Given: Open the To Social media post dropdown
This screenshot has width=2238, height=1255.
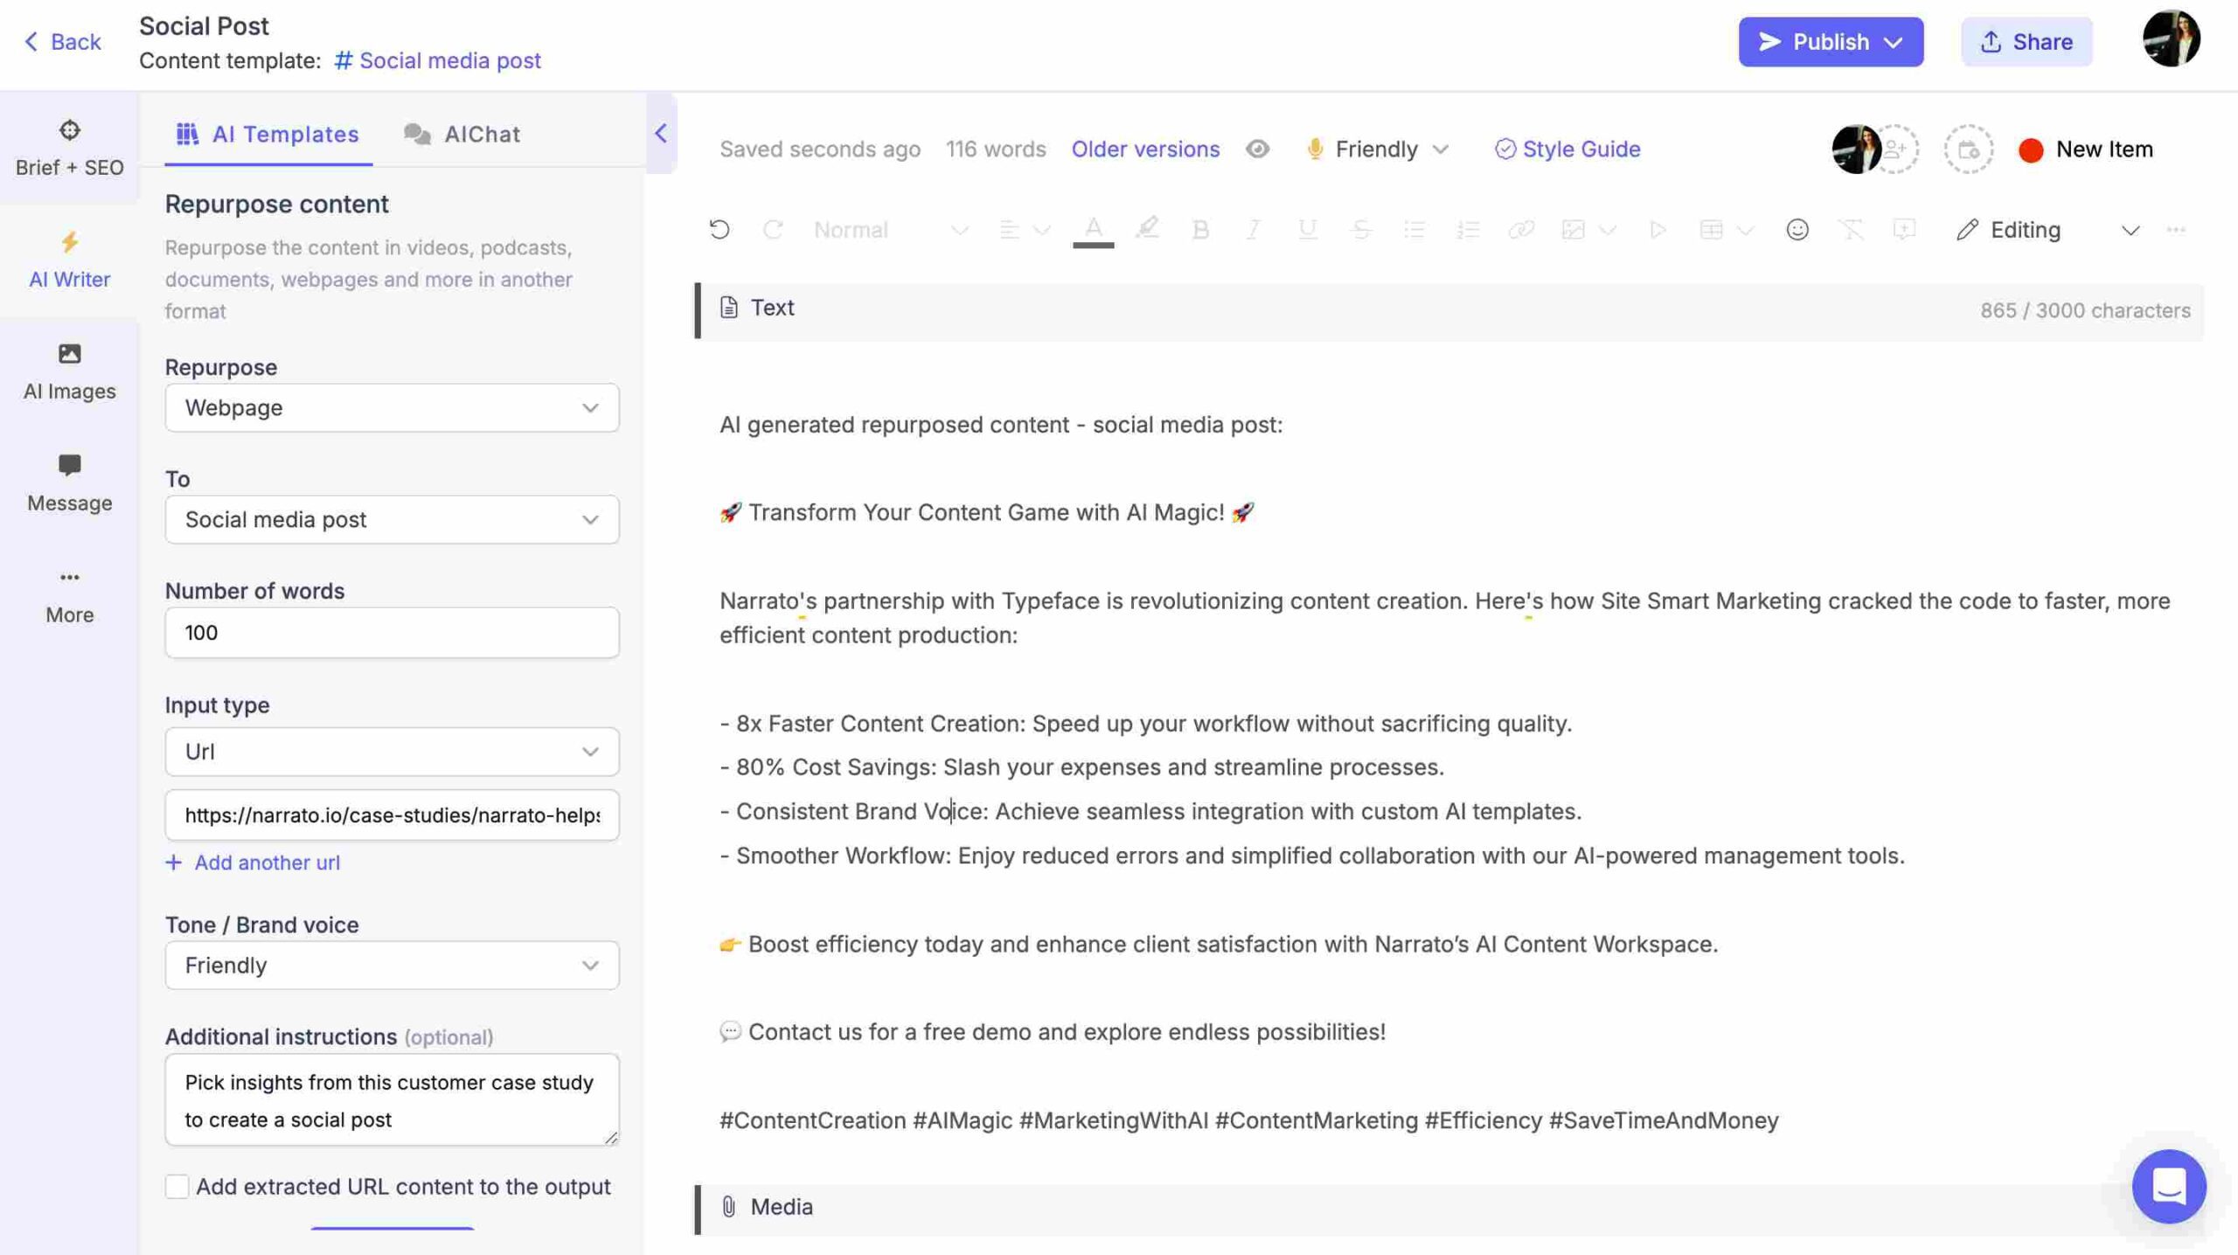Looking at the screenshot, I should pyautogui.click(x=392, y=519).
